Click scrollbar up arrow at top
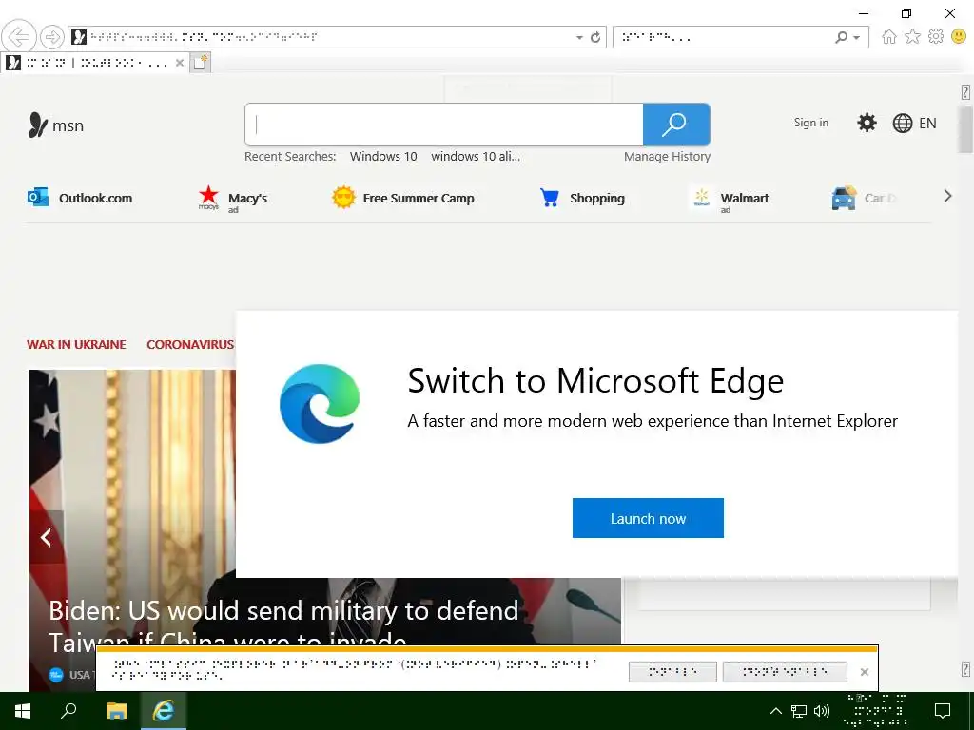This screenshot has width=974, height=730. pos(965,92)
